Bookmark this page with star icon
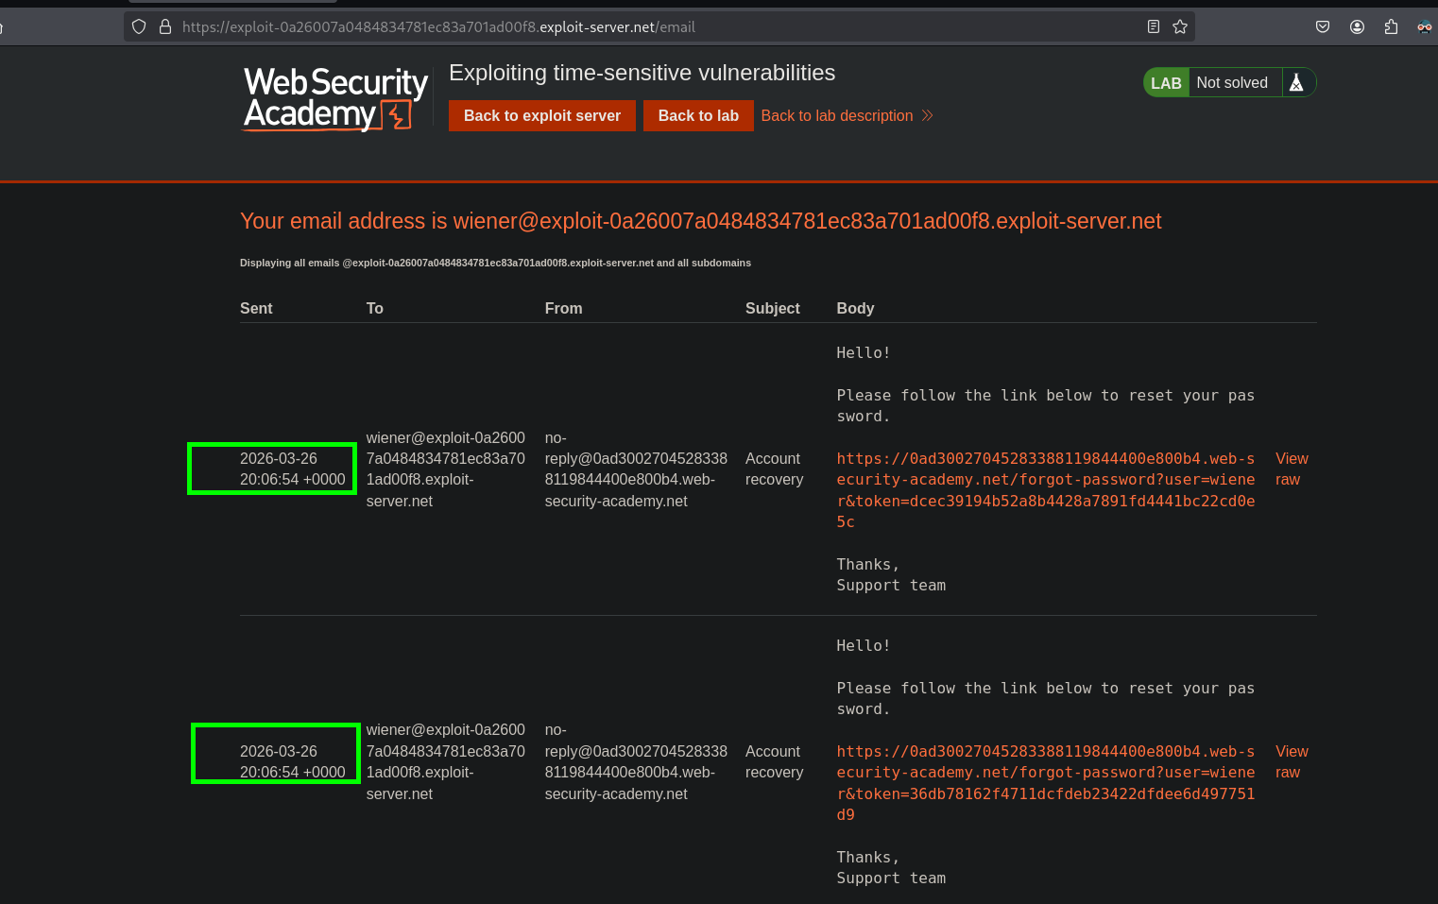Image resolution: width=1438 pixels, height=904 pixels. pos(1180,26)
